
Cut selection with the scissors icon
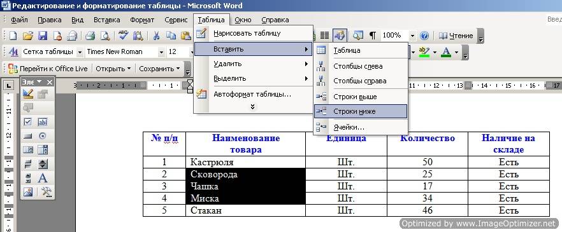tap(156, 36)
